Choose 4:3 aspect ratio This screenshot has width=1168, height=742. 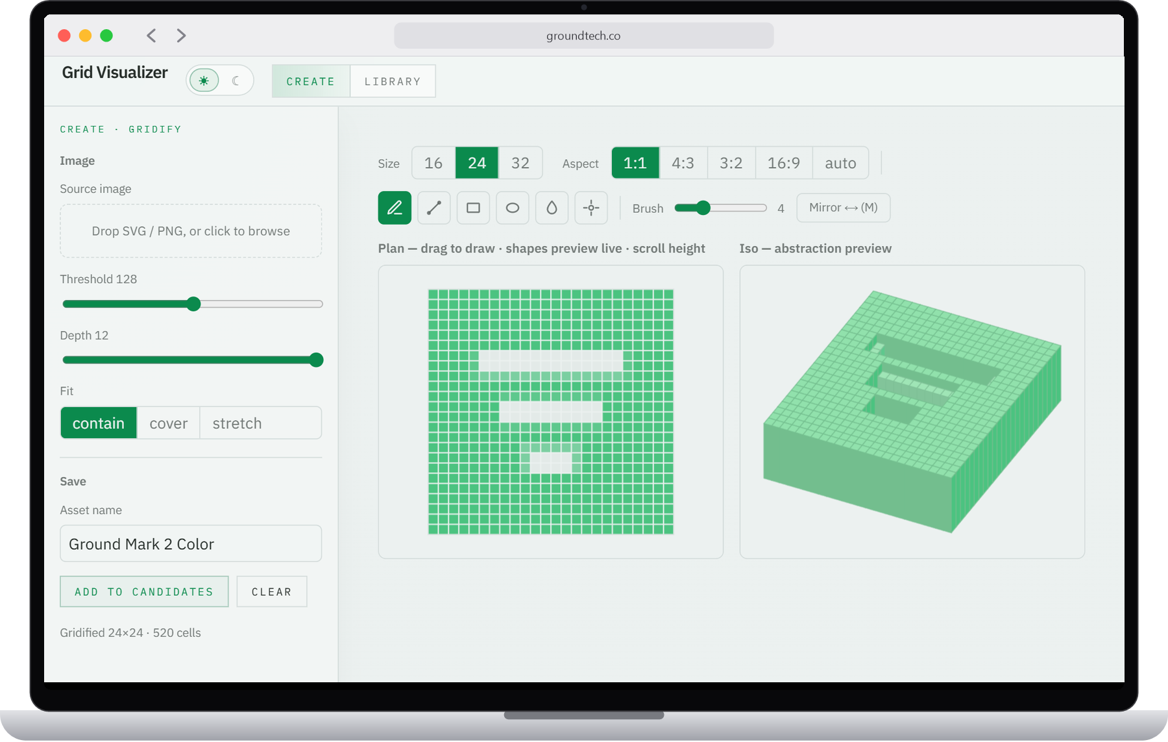683,163
